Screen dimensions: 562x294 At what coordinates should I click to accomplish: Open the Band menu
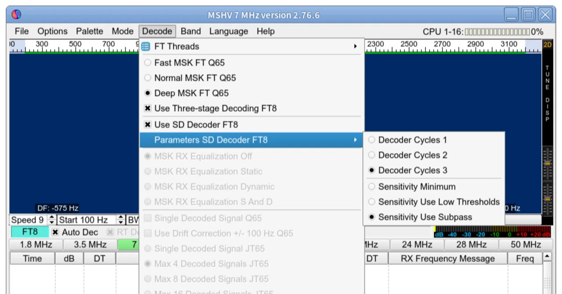[191, 32]
